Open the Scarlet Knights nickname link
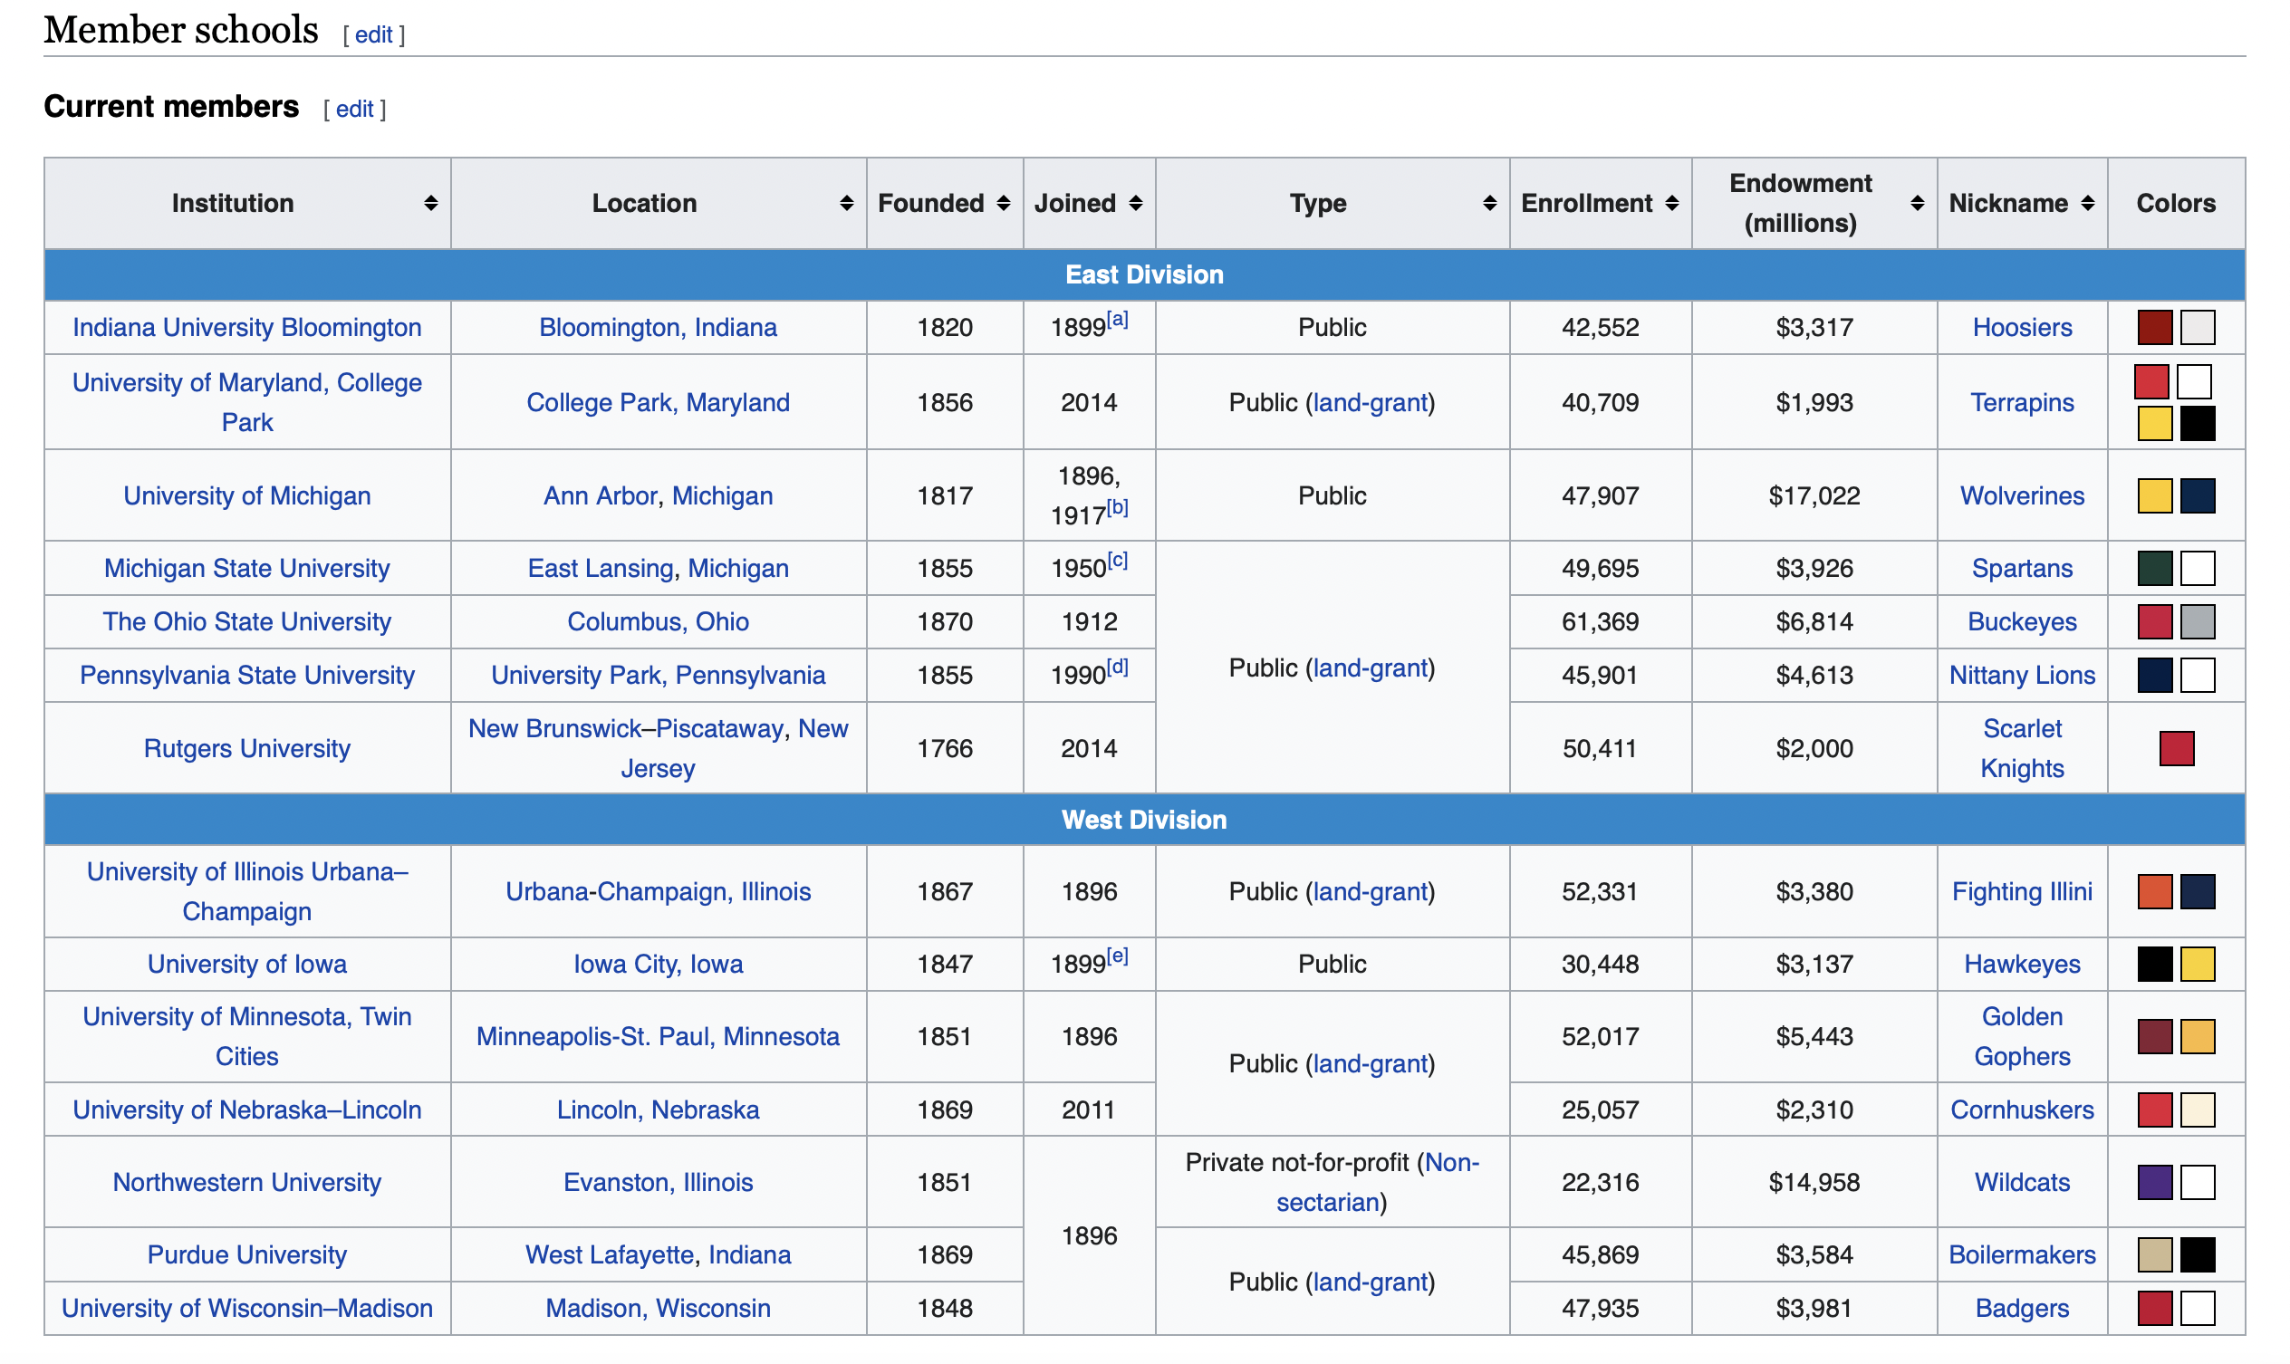2290x1364 pixels. pyautogui.click(x=2025, y=749)
